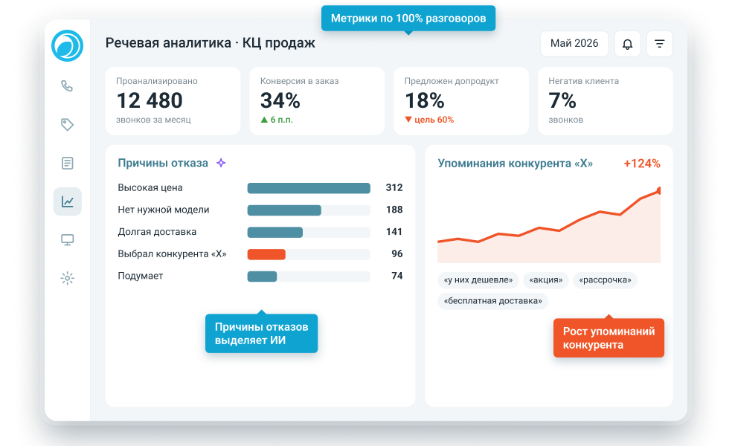Click the value 141
Screen dimensions: 732x446
coord(394,231)
